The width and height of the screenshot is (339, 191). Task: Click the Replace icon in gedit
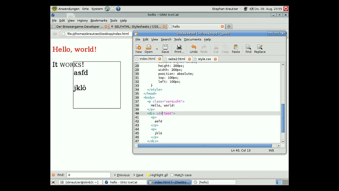point(260,49)
